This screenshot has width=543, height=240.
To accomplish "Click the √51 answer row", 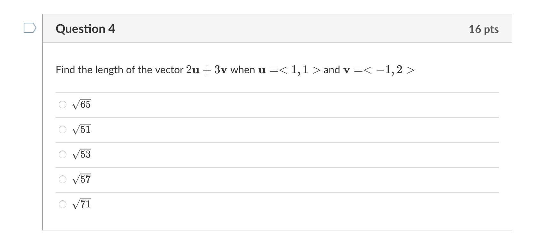I will pos(224,129).
